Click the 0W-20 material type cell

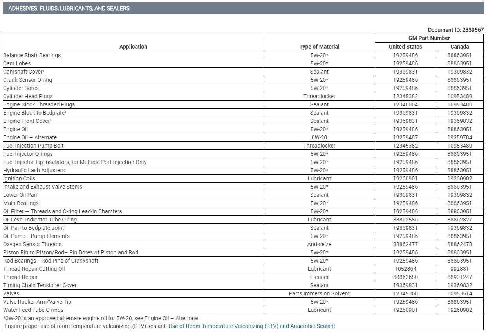pos(319,137)
